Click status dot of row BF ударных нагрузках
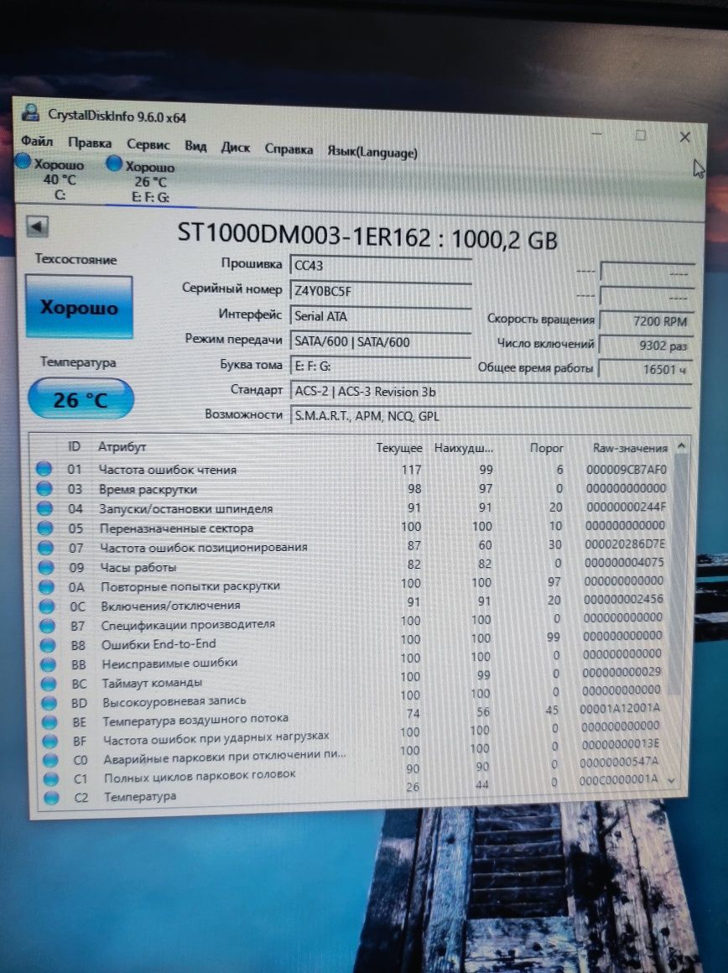 pos(50,741)
